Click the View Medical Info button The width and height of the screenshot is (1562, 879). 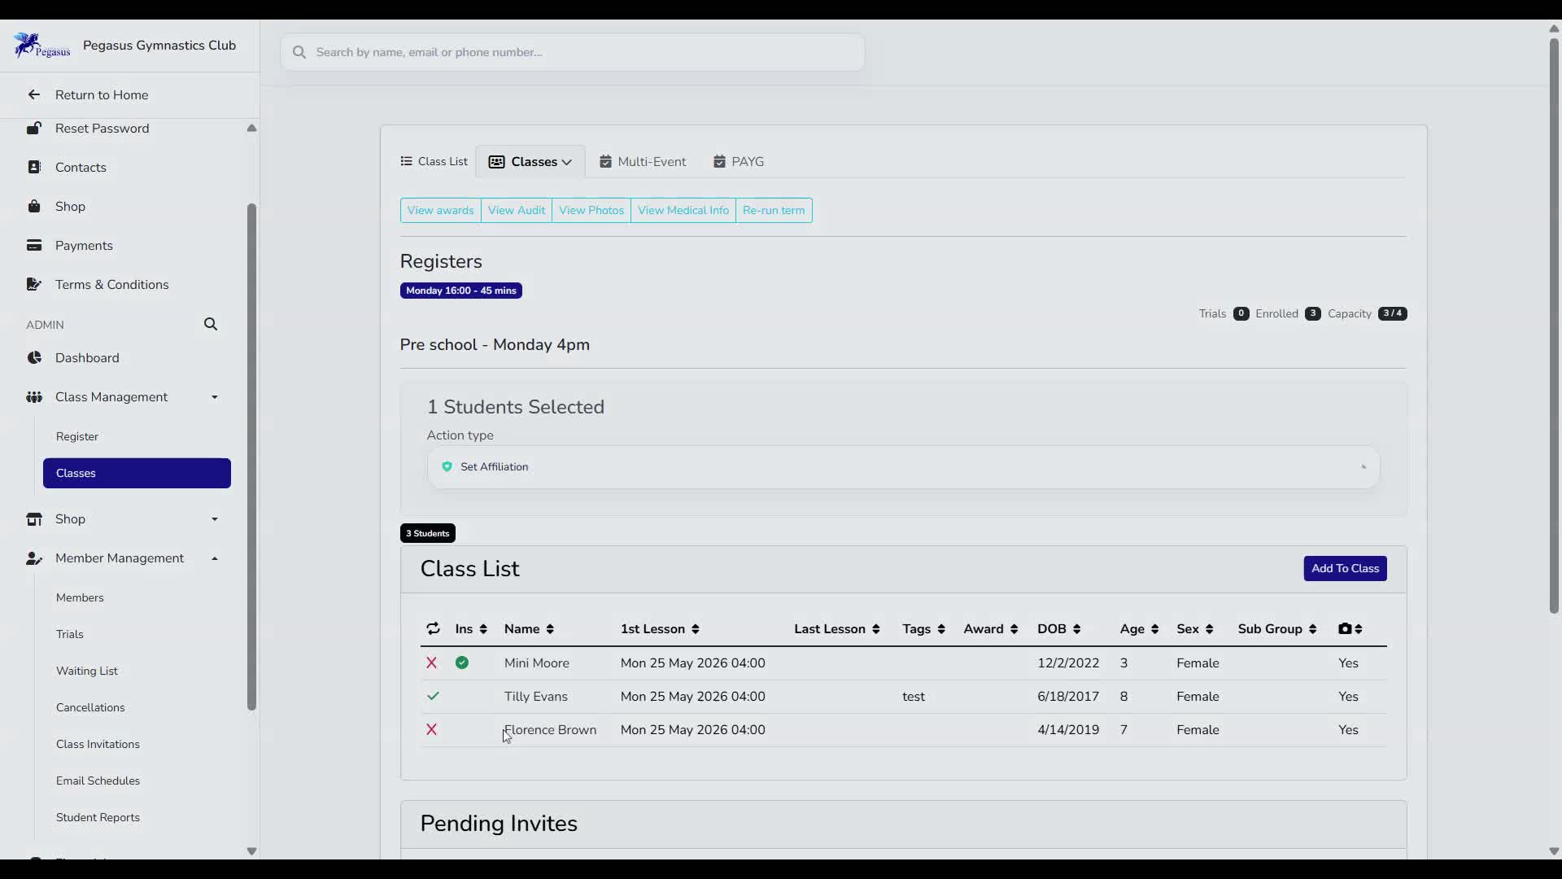coord(683,210)
